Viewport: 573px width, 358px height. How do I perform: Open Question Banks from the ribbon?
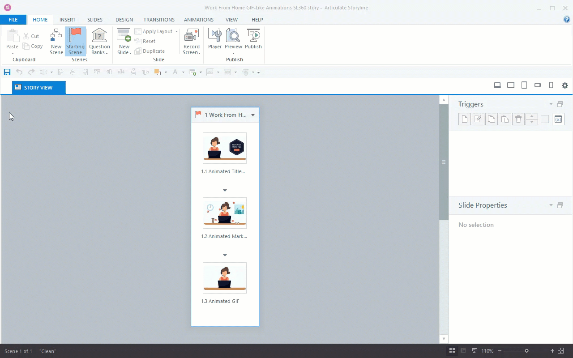pos(99,42)
